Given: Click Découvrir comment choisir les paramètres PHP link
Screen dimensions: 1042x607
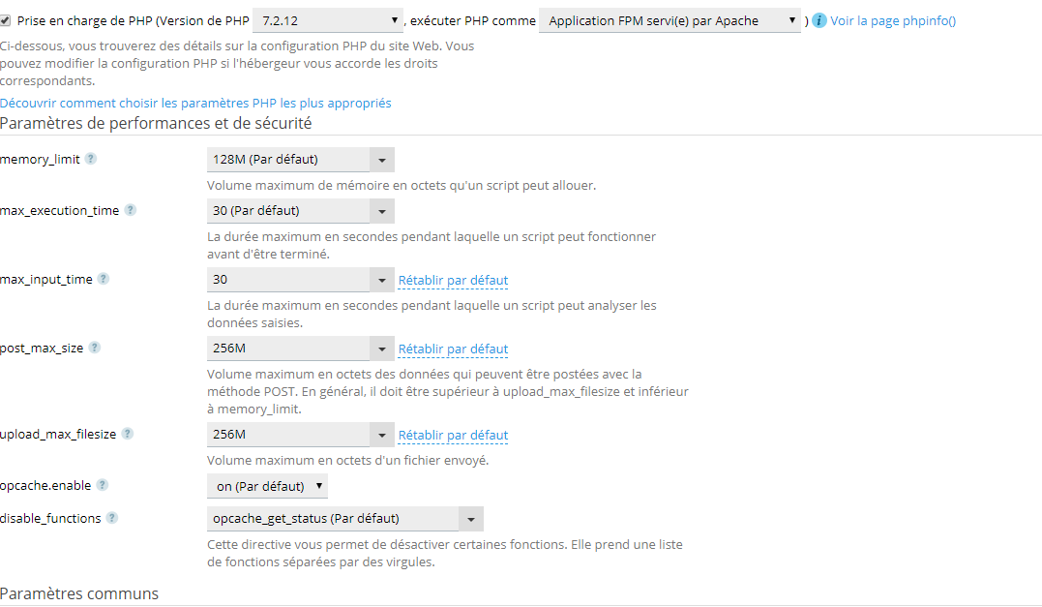Looking at the screenshot, I should pyautogui.click(x=195, y=103).
